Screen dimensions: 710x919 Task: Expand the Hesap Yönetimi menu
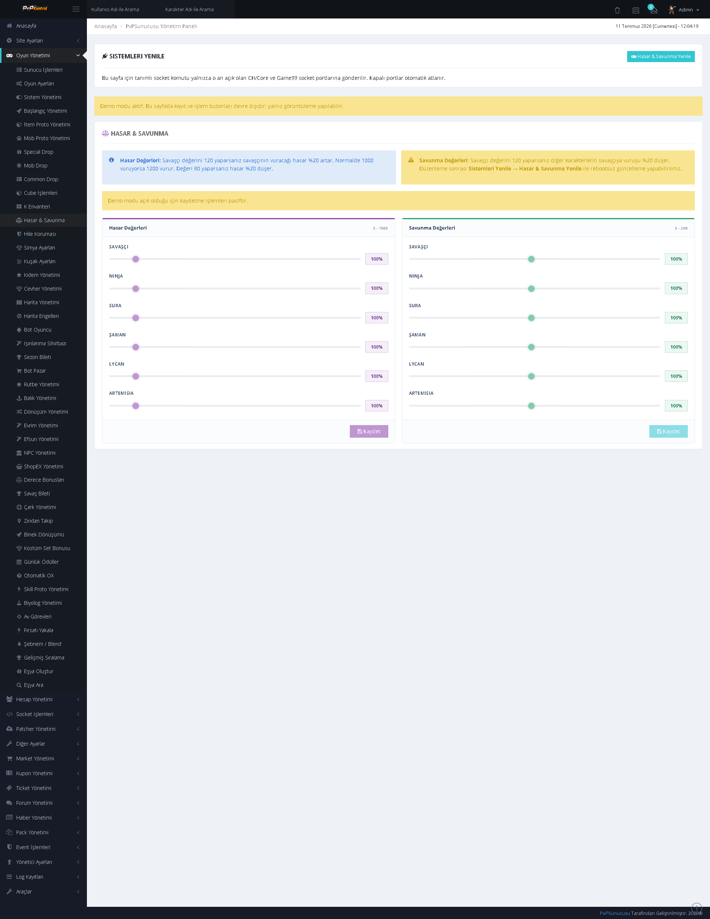(43, 699)
